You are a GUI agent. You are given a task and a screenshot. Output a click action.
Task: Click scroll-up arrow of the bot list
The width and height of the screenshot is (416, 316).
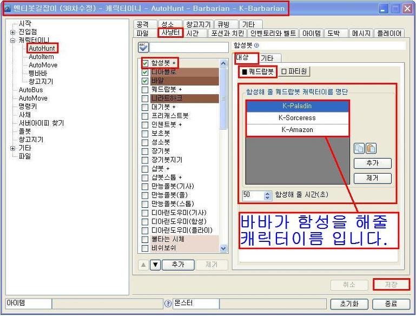[x=223, y=63]
